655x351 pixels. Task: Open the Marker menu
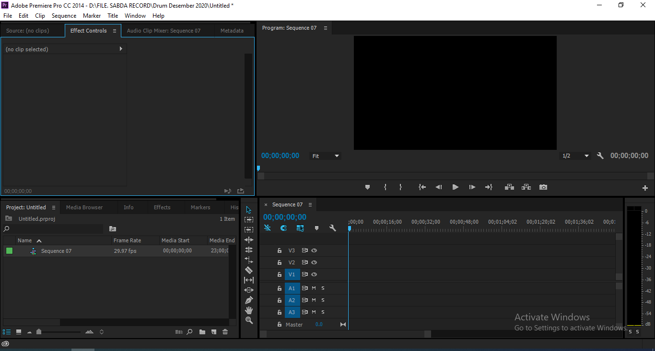[x=92, y=16]
